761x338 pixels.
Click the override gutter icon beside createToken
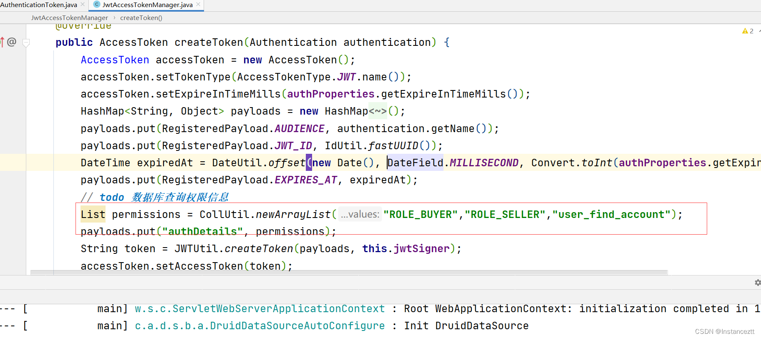(2, 42)
